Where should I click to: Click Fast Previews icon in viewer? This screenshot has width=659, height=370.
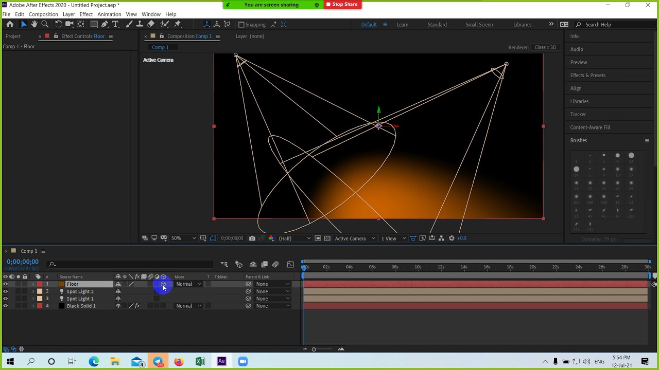[423, 238]
